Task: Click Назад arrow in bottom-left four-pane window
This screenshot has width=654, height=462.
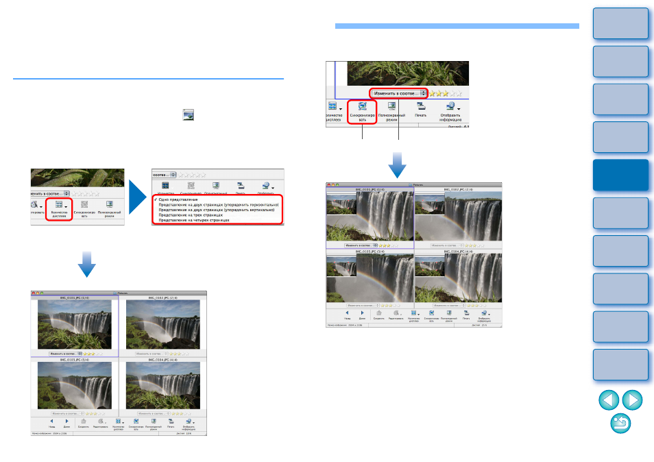Action: coord(51,421)
